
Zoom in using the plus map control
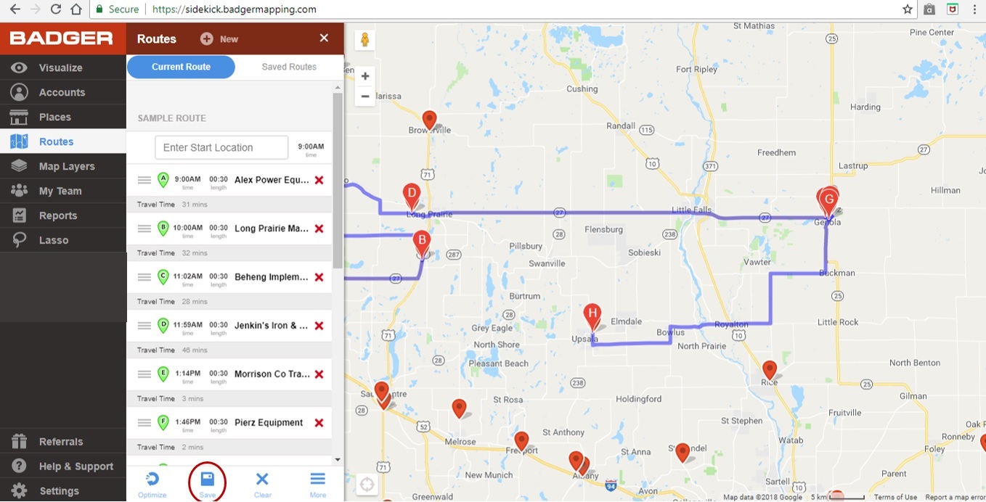[365, 75]
